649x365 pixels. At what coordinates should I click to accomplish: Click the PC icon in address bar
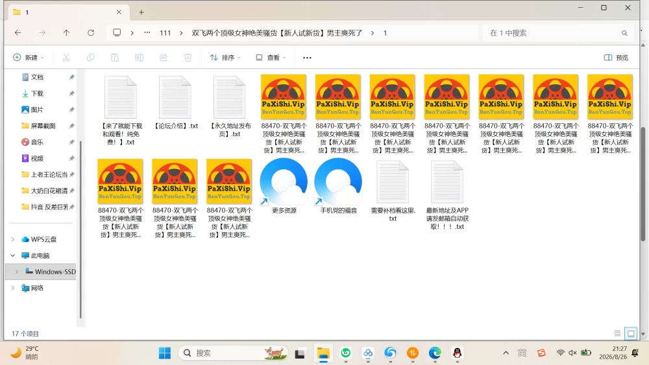tap(117, 32)
